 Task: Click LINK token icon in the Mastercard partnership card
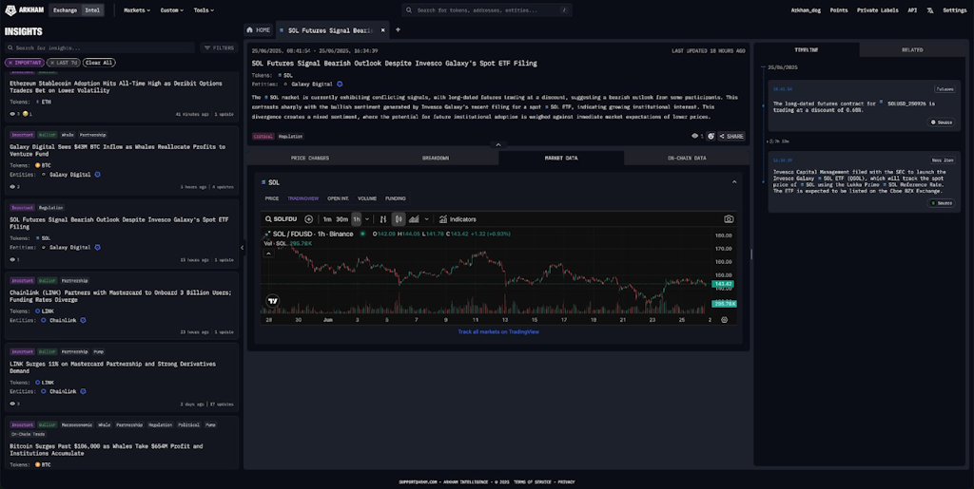click(38, 311)
